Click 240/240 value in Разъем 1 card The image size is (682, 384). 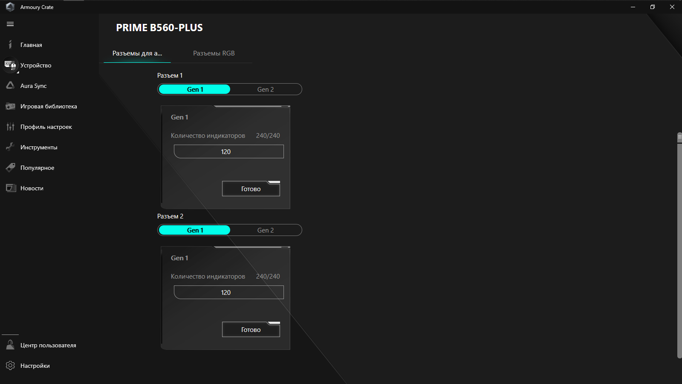(268, 136)
